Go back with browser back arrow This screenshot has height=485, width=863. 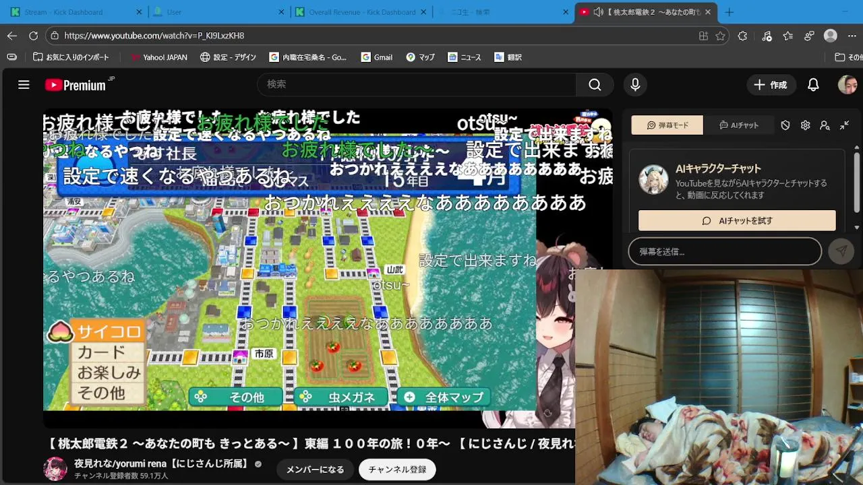click(12, 36)
